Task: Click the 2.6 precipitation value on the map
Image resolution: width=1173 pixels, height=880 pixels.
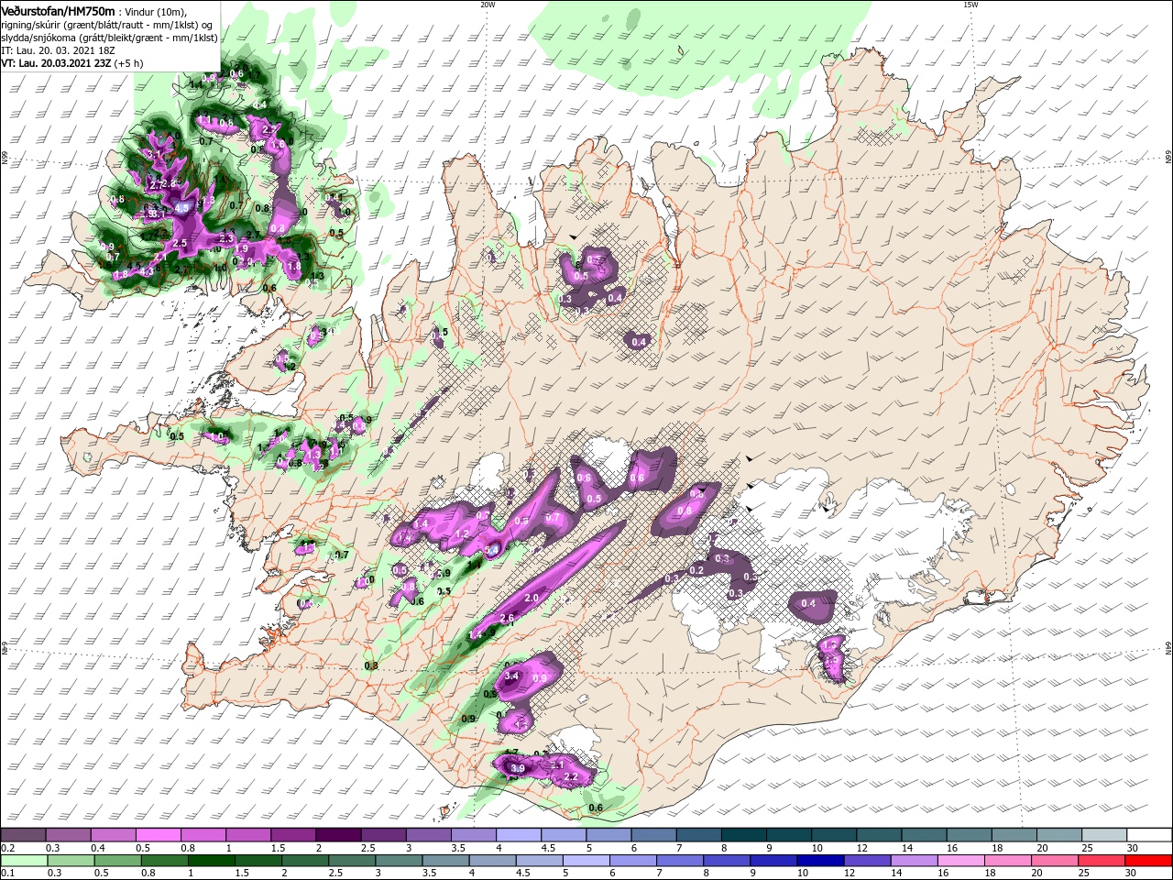Action: click(x=508, y=619)
